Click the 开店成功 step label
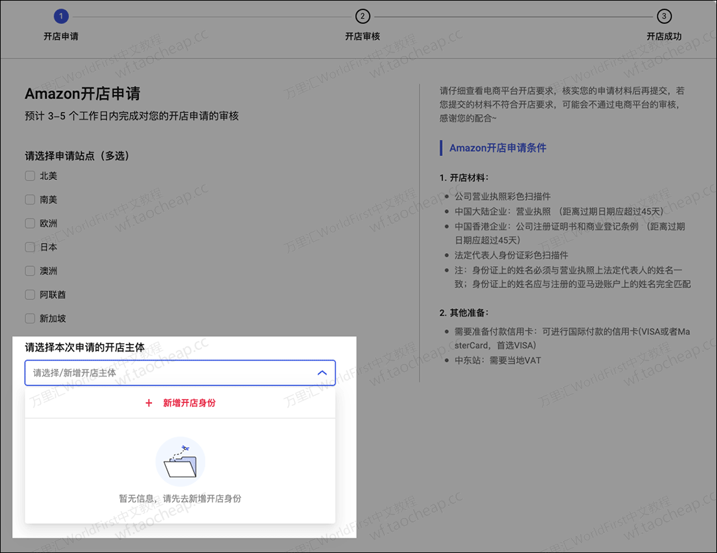 coord(664,37)
